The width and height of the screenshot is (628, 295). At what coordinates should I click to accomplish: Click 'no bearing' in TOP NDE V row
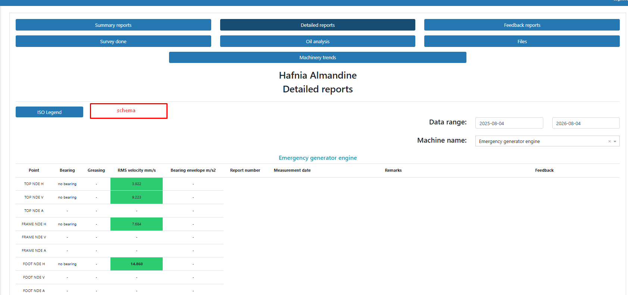67,197
